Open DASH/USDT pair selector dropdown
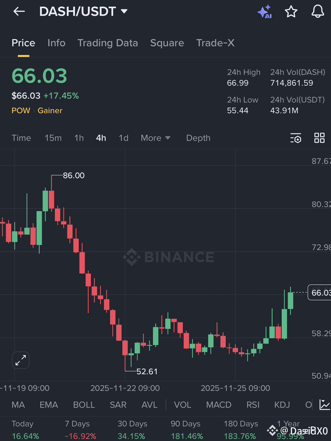Screen dimensions: 331x441 [83, 11]
